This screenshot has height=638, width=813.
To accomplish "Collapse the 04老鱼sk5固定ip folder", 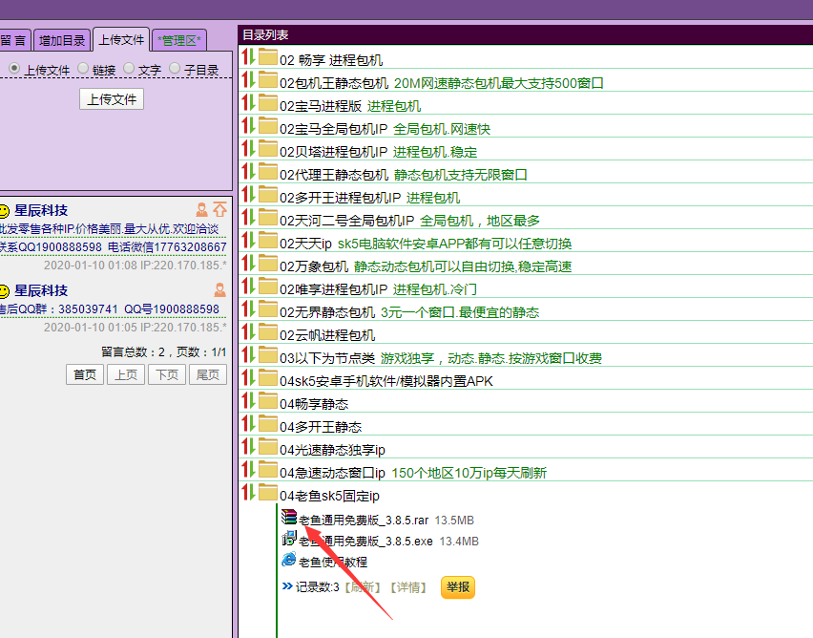I will coord(329,496).
